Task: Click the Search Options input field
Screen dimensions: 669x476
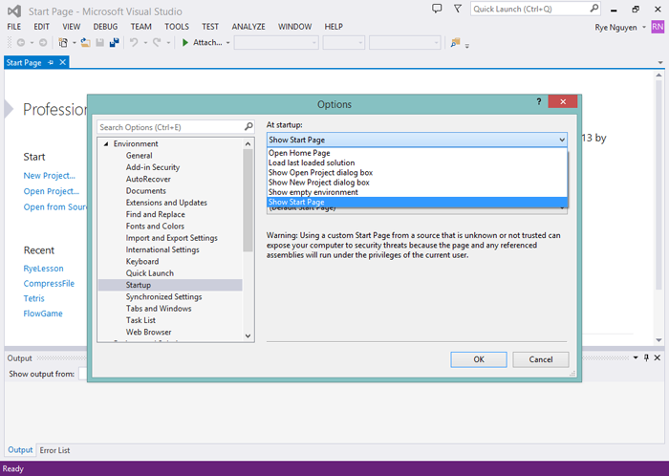Action: tap(171, 127)
